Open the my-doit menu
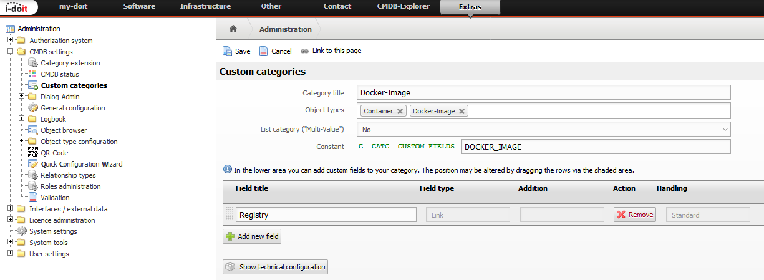The image size is (764, 280). [x=72, y=6]
